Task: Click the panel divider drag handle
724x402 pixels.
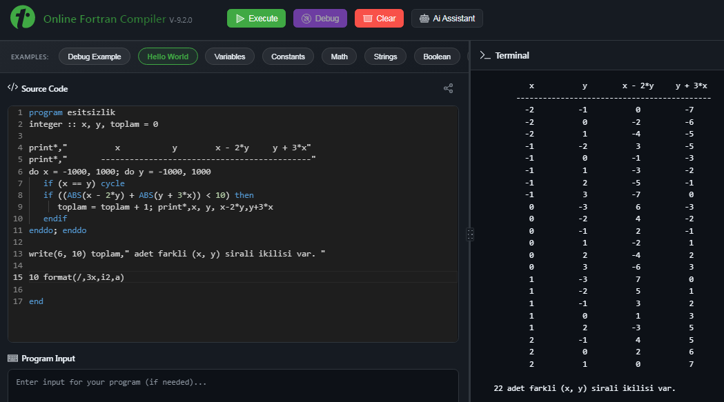Action: [469, 234]
